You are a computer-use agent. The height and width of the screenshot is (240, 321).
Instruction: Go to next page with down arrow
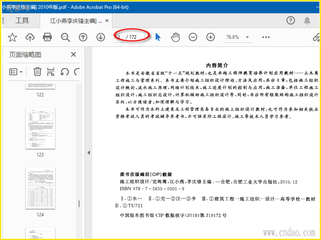pyautogui.click(x=101, y=37)
